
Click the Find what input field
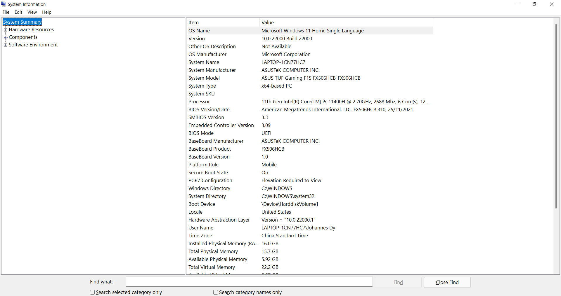pos(249,282)
